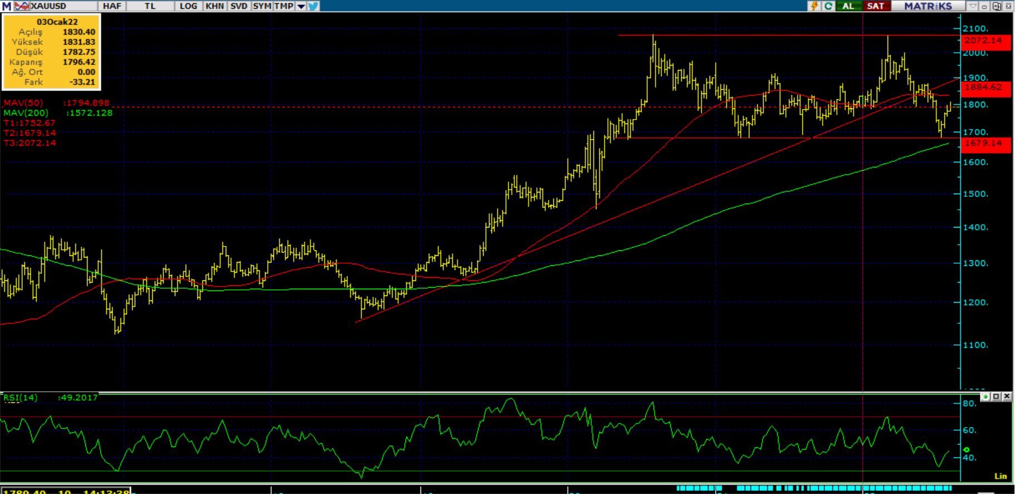This screenshot has height=494, width=1015.
Task: Click the Yüksek value 1831.83
Action: 79,42
